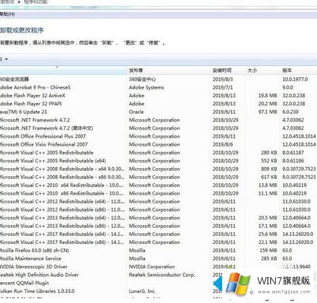Click size 19.8 MB cell
Screen dimensions: 317x303
pyautogui.click(x=268, y=96)
